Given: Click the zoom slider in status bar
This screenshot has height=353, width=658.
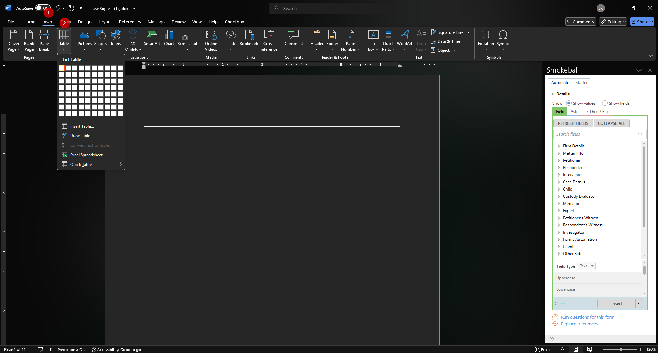Looking at the screenshot, I should click(621, 349).
